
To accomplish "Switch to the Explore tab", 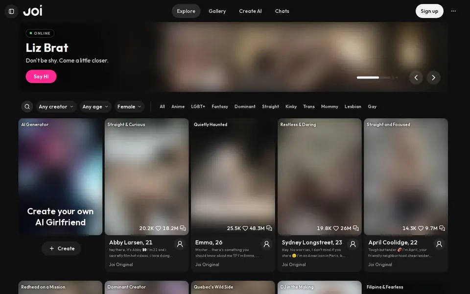I will tap(186, 11).
